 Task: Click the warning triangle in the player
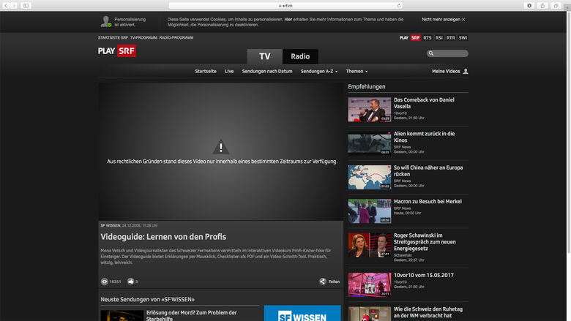(220, 146)
